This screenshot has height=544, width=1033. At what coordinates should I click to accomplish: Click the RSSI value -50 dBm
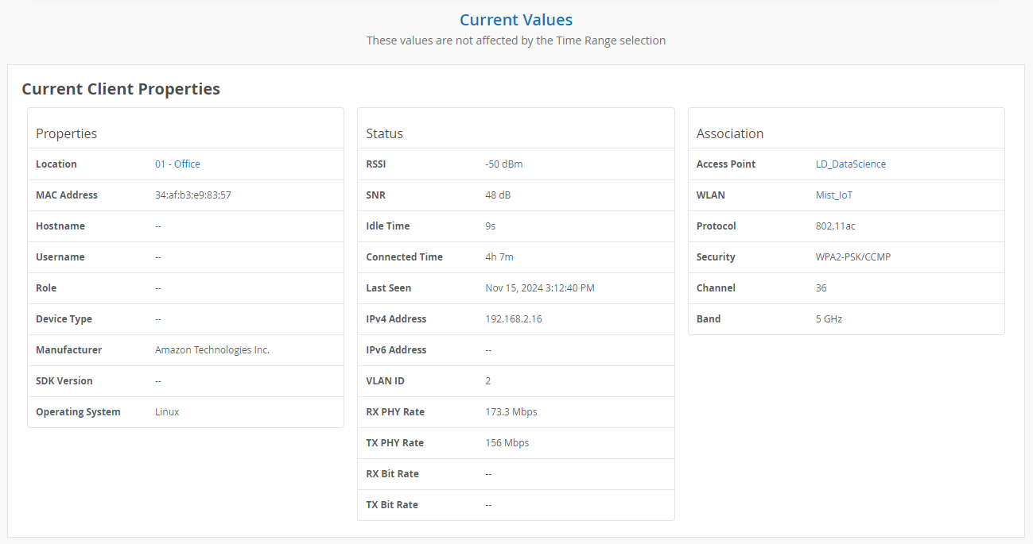pyautogui.click(x=503, y=164)
